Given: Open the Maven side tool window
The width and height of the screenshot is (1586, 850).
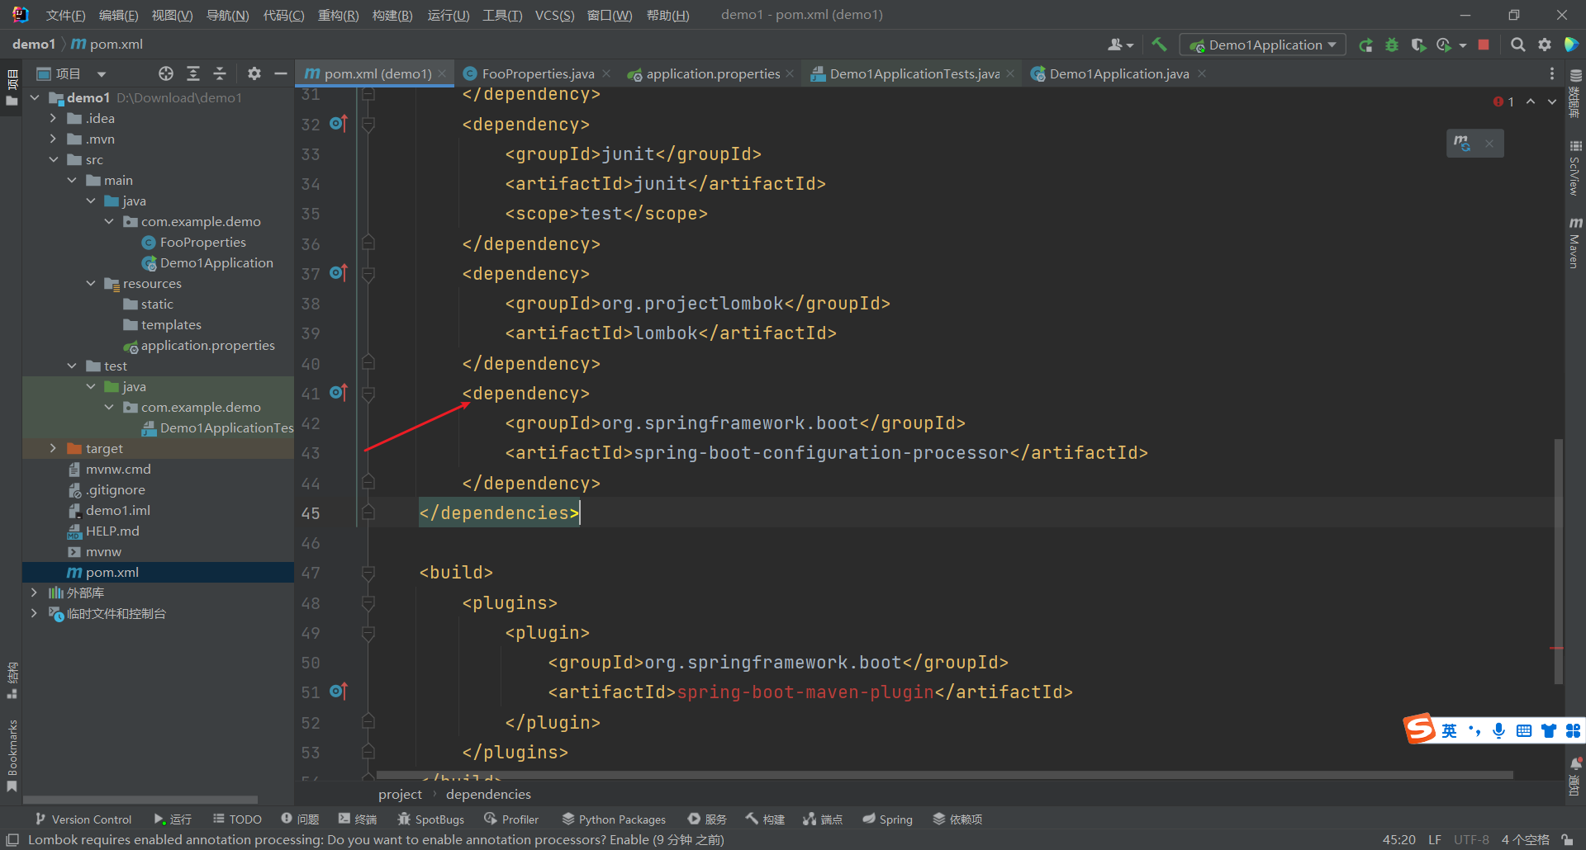Looking at the screenshot, I should (1575, 243).
